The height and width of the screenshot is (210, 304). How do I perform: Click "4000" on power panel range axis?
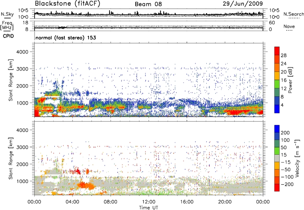pyautogui.click(x=22, y=52)
